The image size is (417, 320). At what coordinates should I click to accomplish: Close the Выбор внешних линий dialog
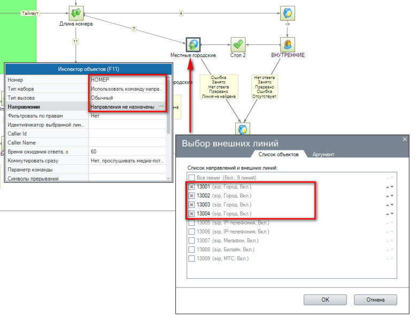coord(405,139)
